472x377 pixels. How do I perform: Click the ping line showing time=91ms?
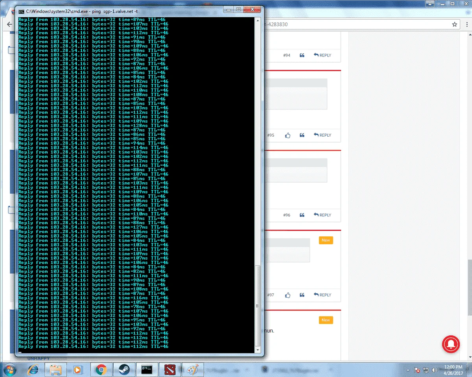92,37
